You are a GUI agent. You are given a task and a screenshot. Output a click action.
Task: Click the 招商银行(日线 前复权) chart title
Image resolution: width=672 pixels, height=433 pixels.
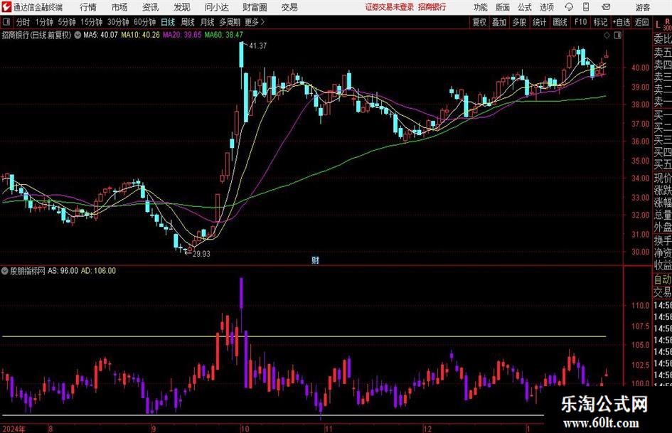click(x=36, y=35)
